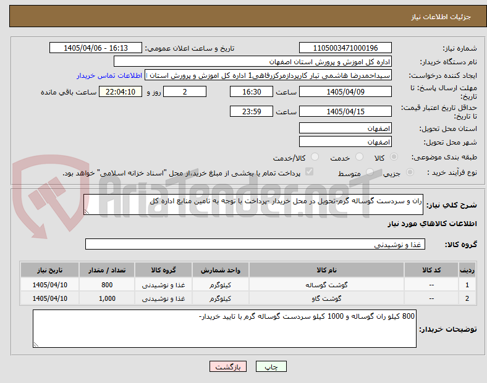Select the کالا/خدمت radio button
The image size is (487, 383).
[315, 157]
